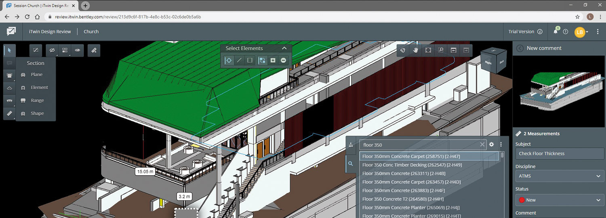The width and height of the screenshot is (606, 218).
Task: Click the window area zoom magnifier
Action: click(441, 50)
